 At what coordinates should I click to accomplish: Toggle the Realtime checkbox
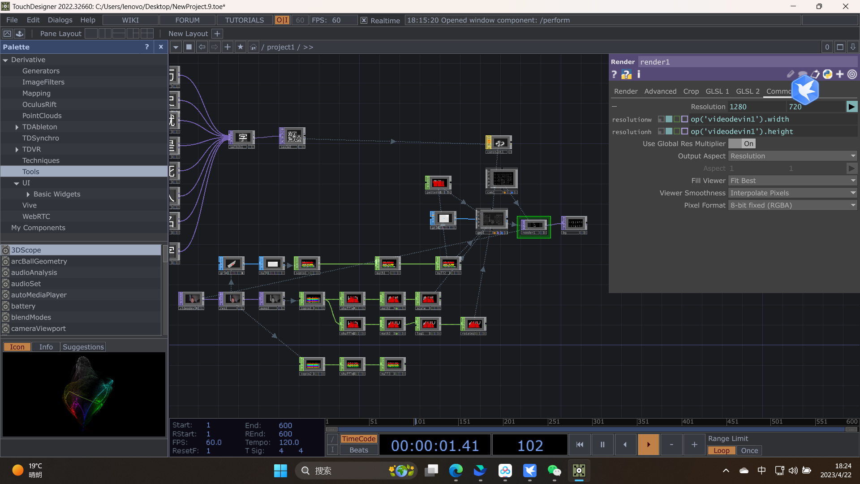pos(364,20)
